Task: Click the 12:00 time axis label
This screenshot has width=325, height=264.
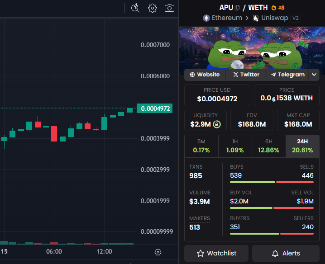Action: 104,251
